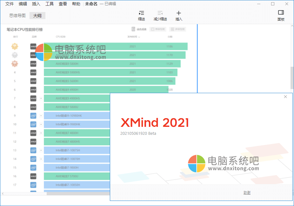The image size is (294, 206).
Task: Expand the plus beside Intel酷睿i7-10870H
Action: coord(41,159)
